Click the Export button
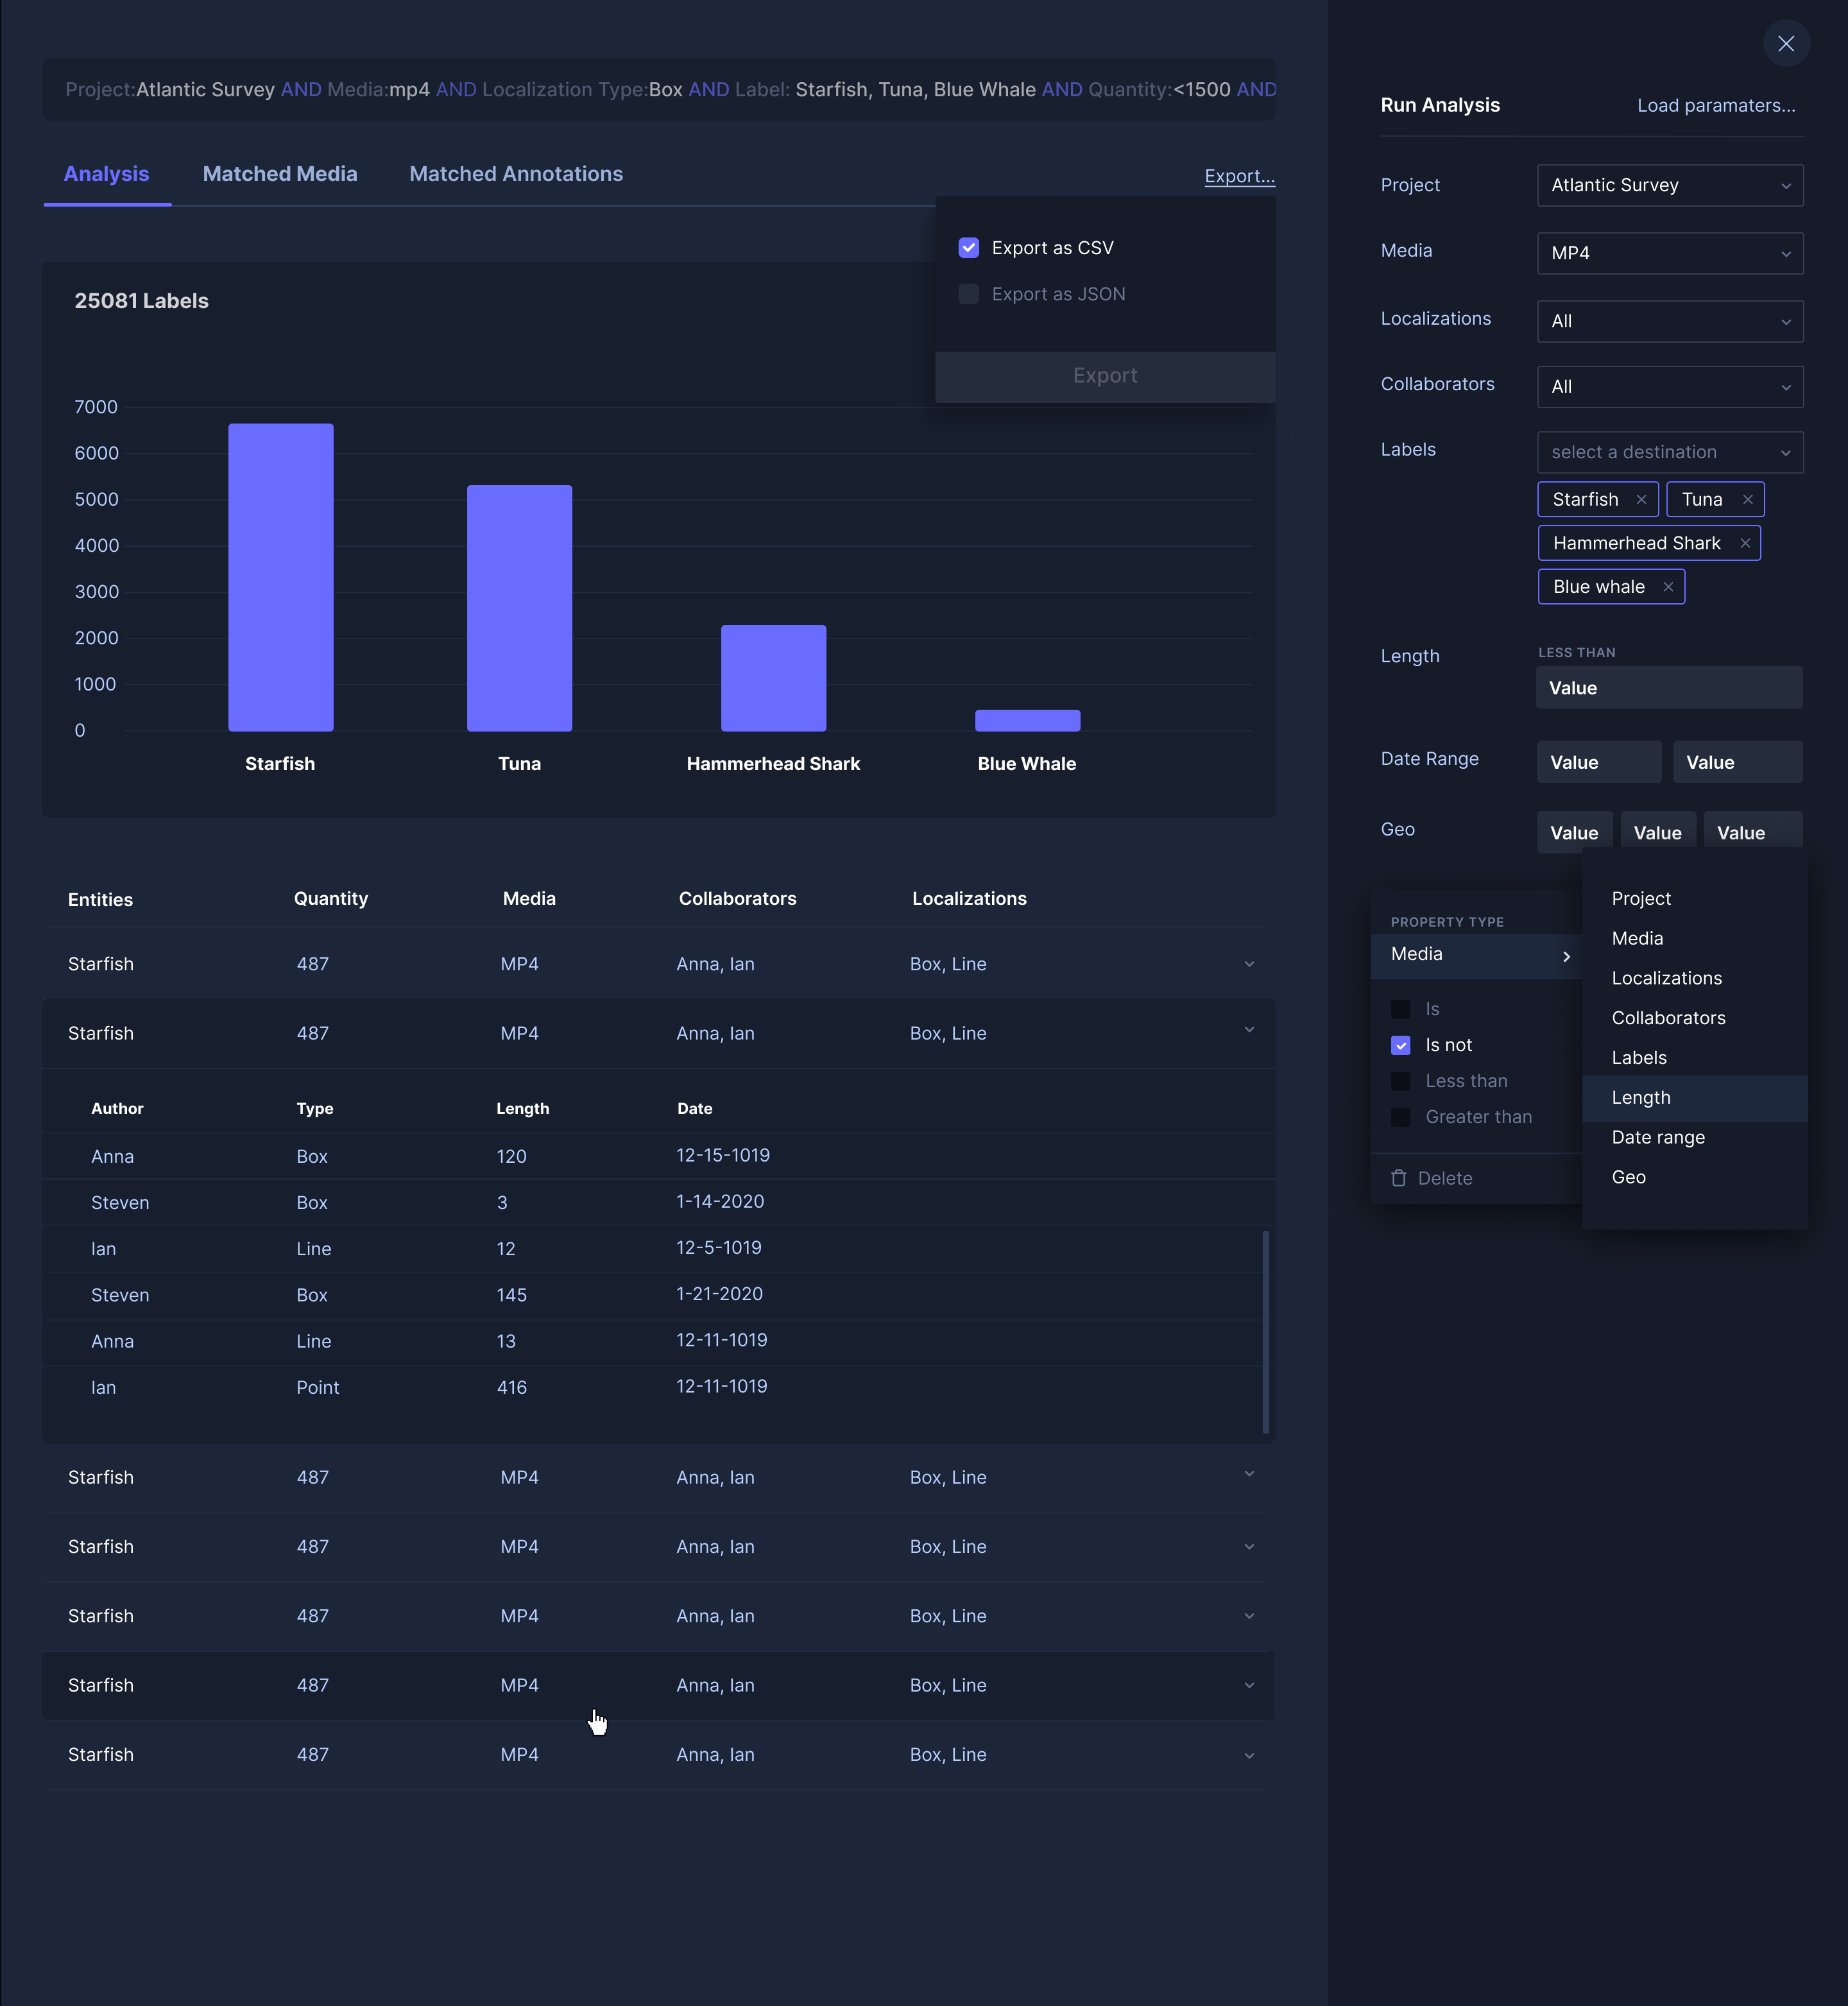 (x=1104, y=376)
